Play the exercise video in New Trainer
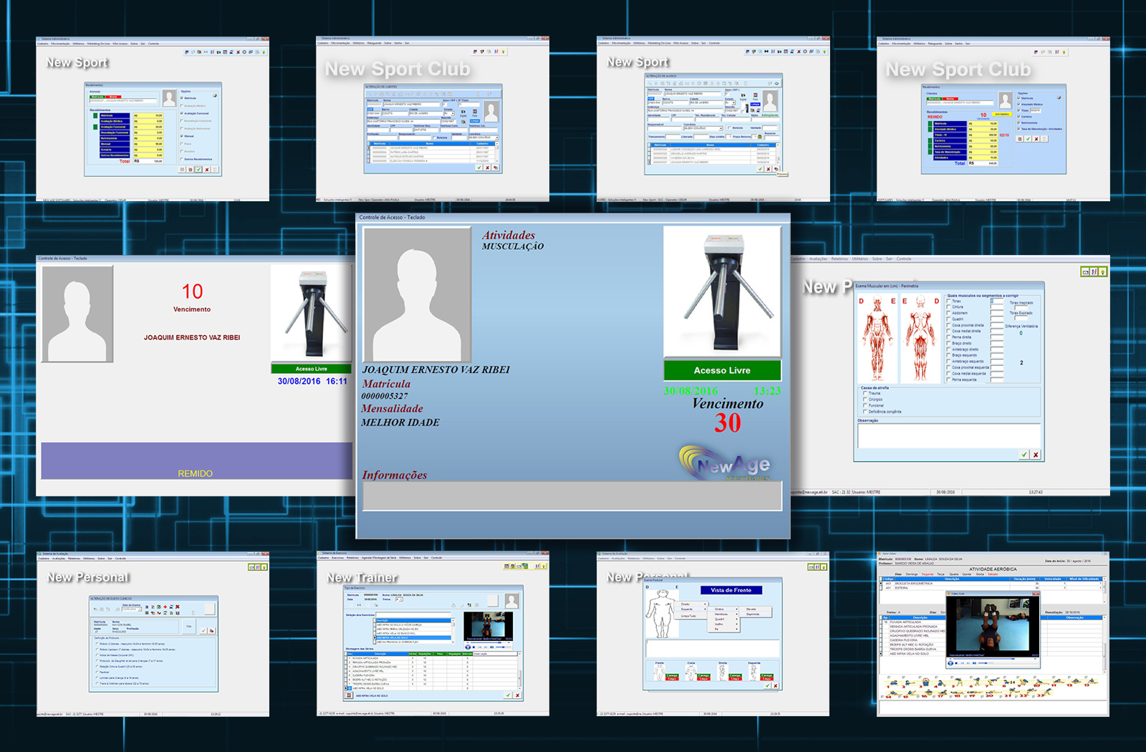The image size is (1146, 752). 468,647
